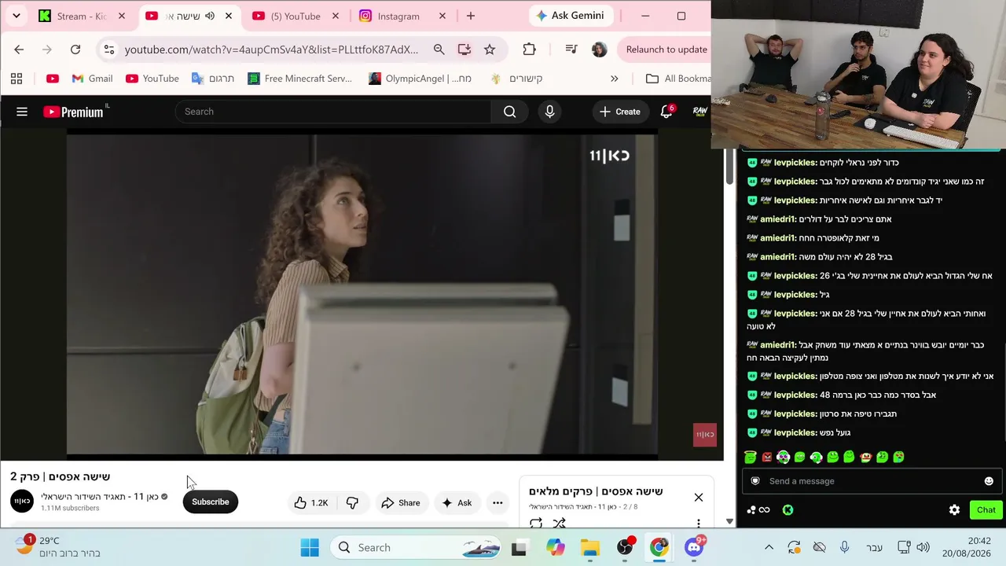This screenshot has height=566, width=1006.
Task: Like the video with thumbs up
Action: click(311, 502)
